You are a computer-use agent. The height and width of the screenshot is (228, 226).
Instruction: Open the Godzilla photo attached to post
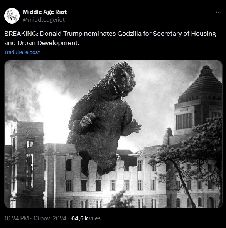point(113,134)
